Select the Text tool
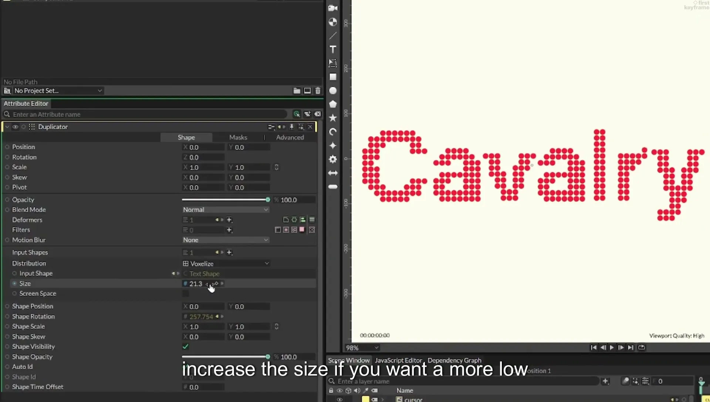 coord(333,50)
